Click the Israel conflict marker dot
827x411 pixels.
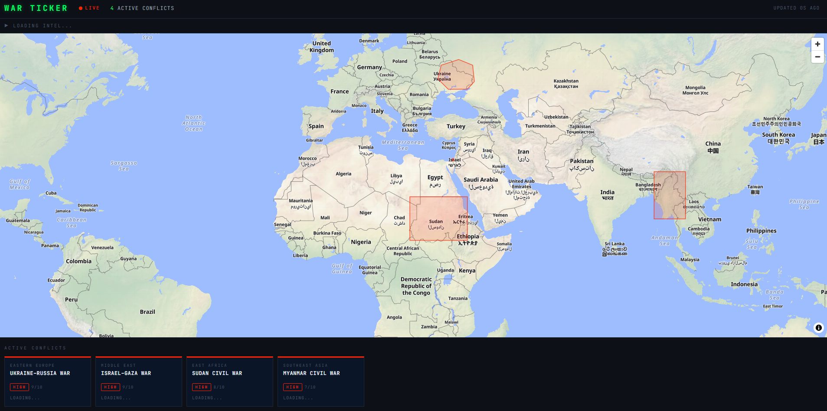(x=453, y=160)
